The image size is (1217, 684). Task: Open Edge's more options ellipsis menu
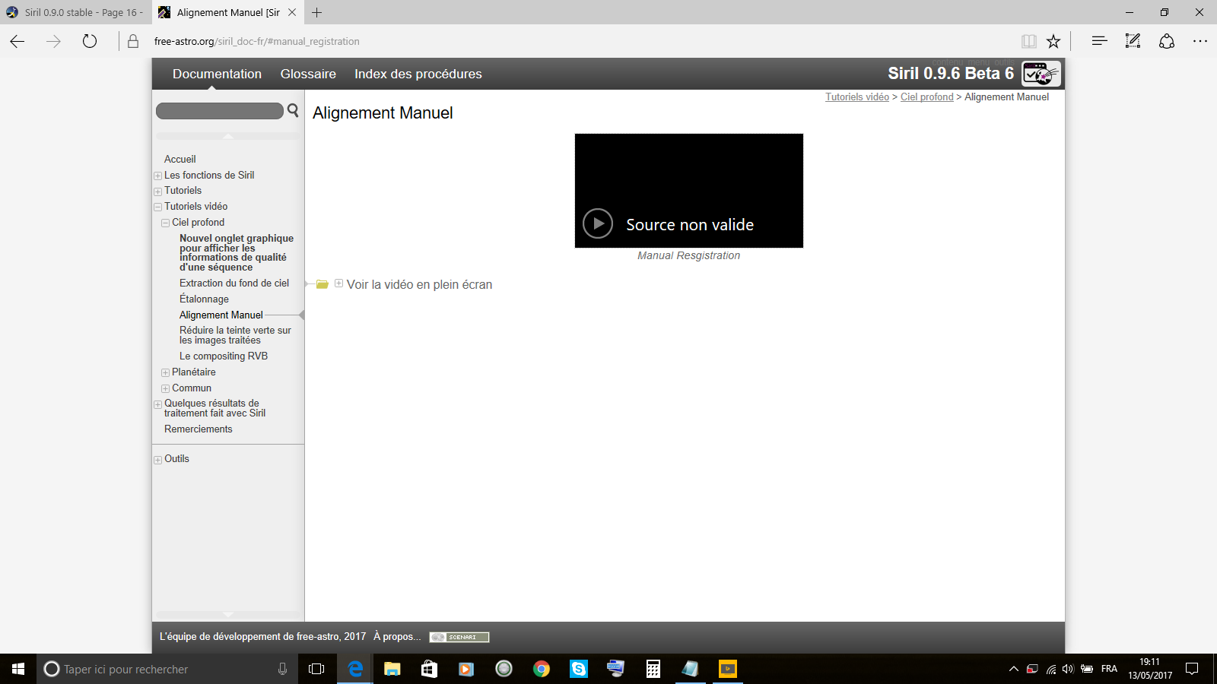click(x=1200, y=41)
